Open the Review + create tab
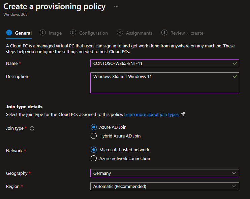Viewport: 250px width, 199px height. pyautogui.click(x=187, y=33)
